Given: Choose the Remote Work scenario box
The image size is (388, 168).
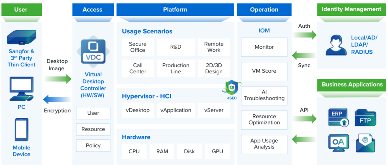Looking at the screenshot, I should [x=214, y=47].
